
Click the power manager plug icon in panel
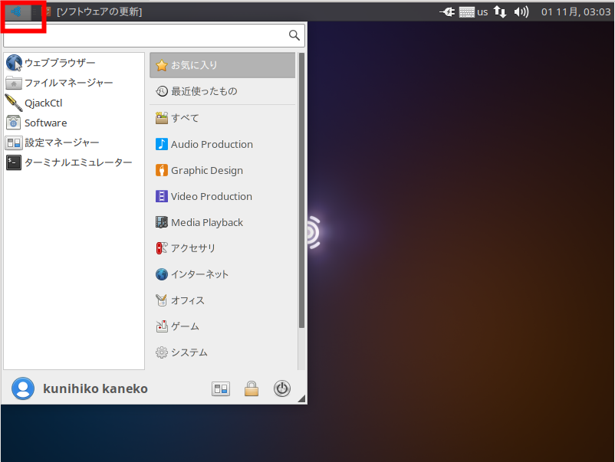tap(447, 12)
